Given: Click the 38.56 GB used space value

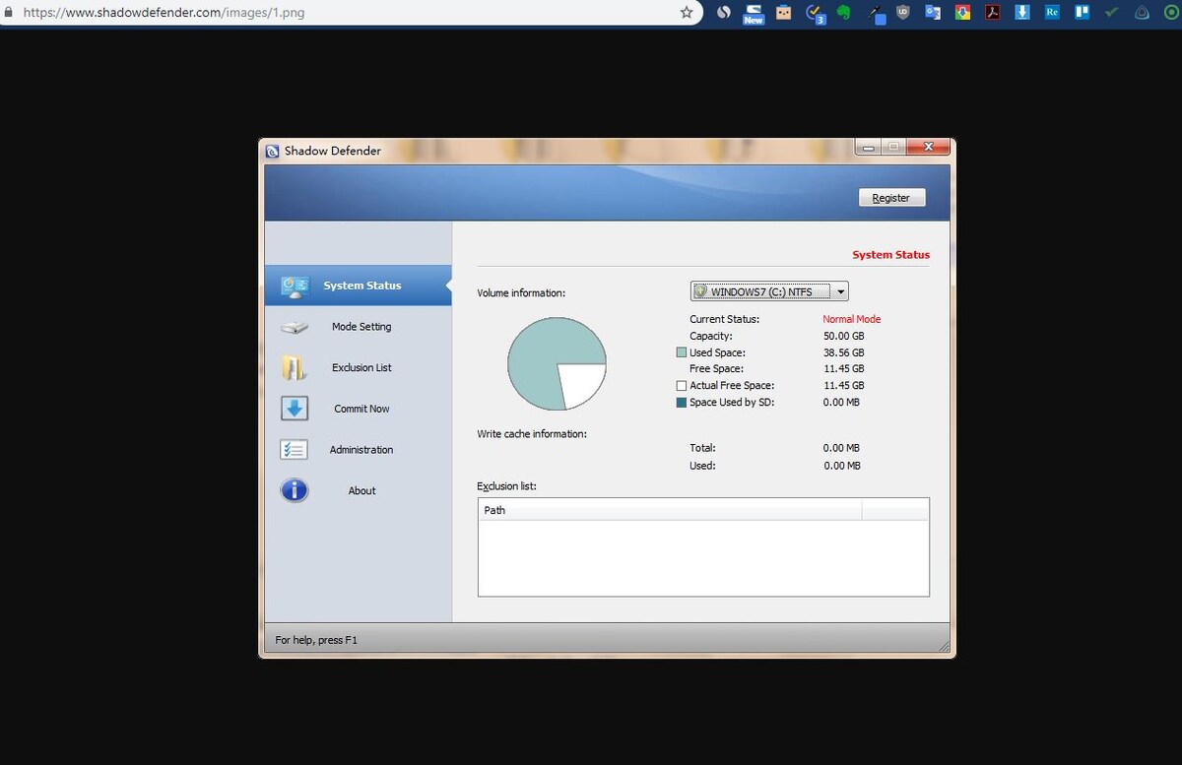Looking at the screenshot, I should pyautogui.click(x=844, y=352).
